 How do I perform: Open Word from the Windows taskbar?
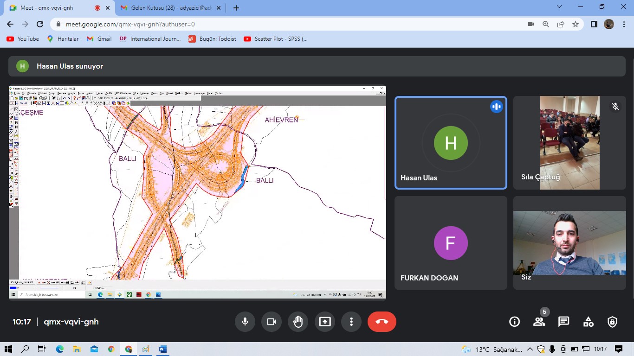[x=162, y=349]
